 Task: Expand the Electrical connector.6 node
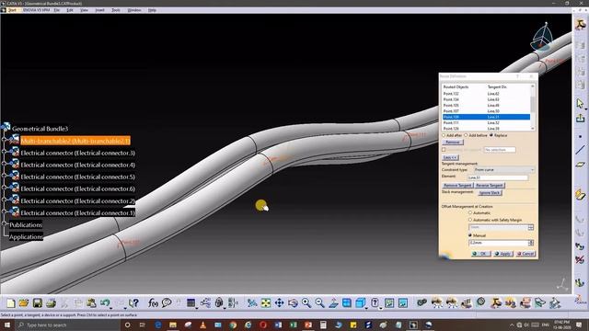tap(4, 188)
